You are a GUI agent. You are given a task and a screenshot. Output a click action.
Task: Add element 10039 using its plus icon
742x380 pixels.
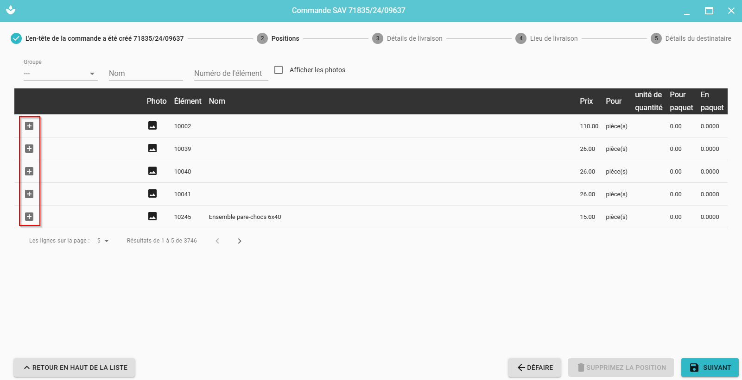[29, 149]
